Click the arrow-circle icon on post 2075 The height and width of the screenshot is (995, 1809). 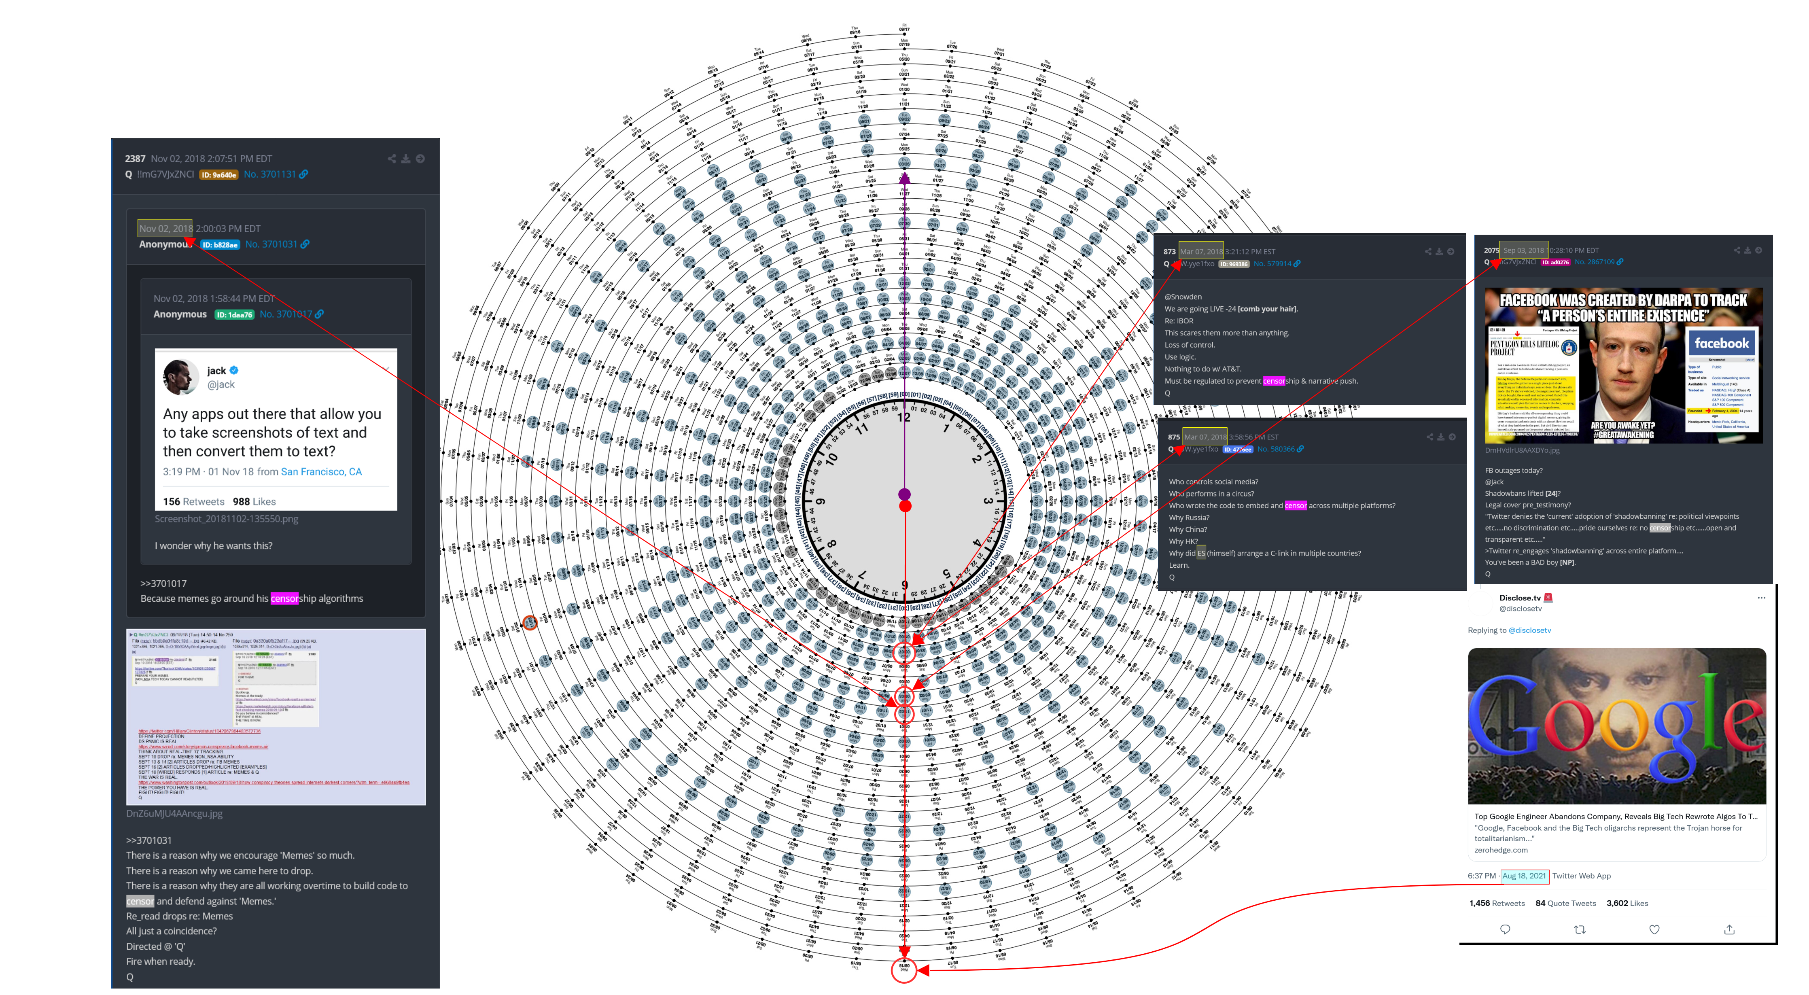click(1758, 250)
